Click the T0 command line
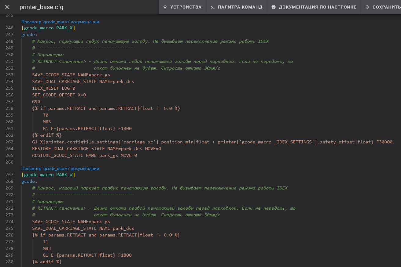The image size is (401, 267). [46, 115]
